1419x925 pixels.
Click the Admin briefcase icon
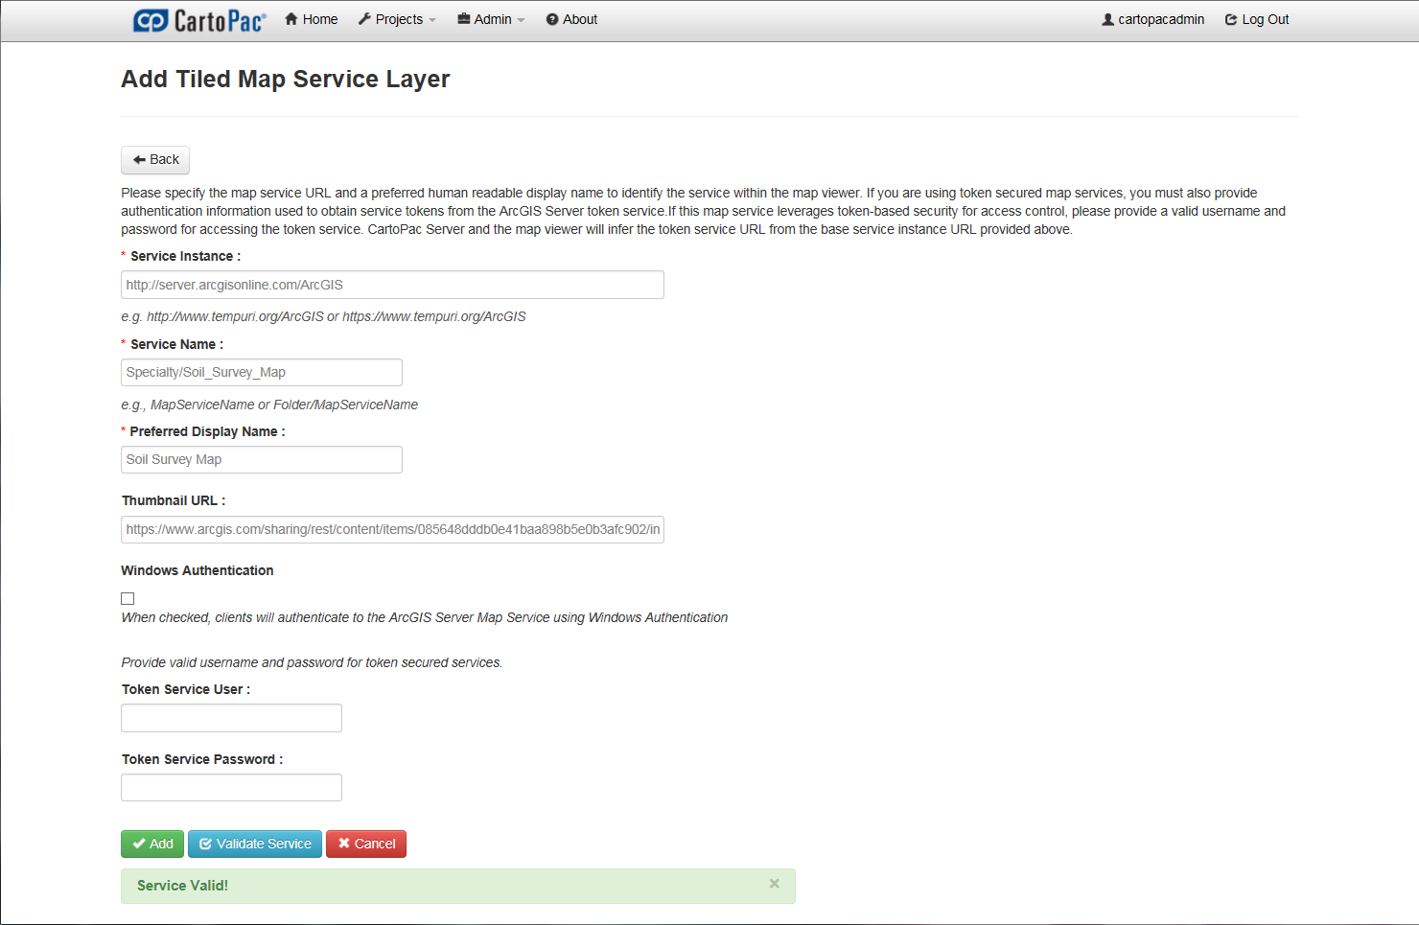tap(464, 19)
